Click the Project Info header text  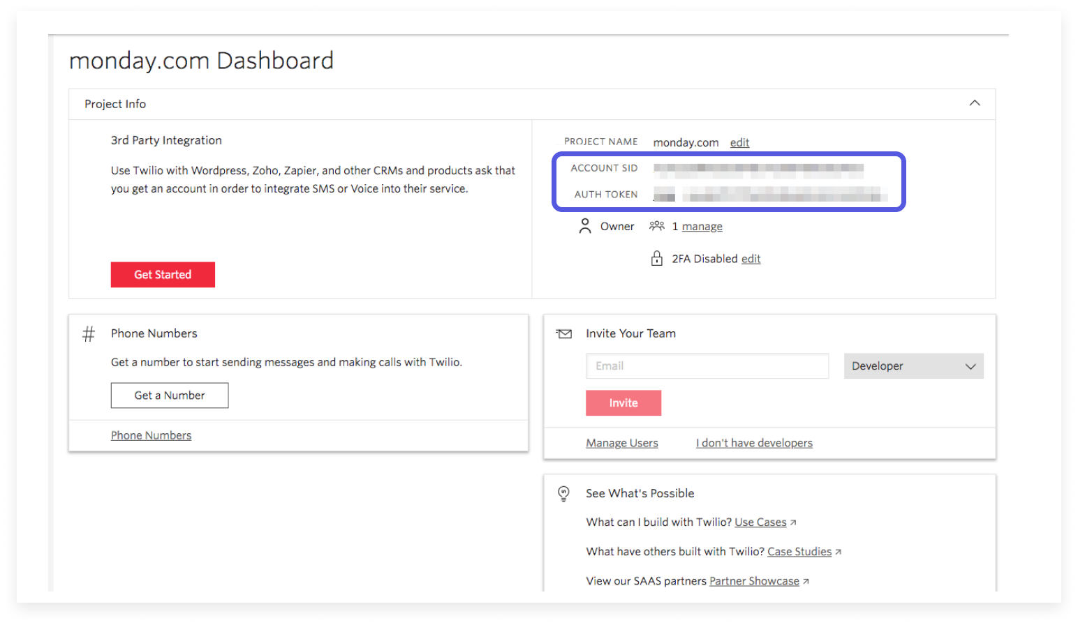click(x=115, y=104)
